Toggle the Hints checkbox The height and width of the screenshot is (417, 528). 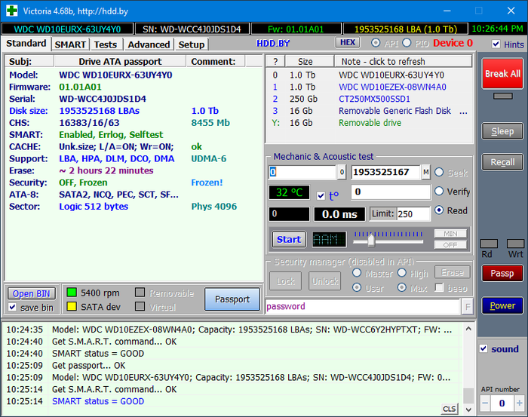tap(496, 44)
